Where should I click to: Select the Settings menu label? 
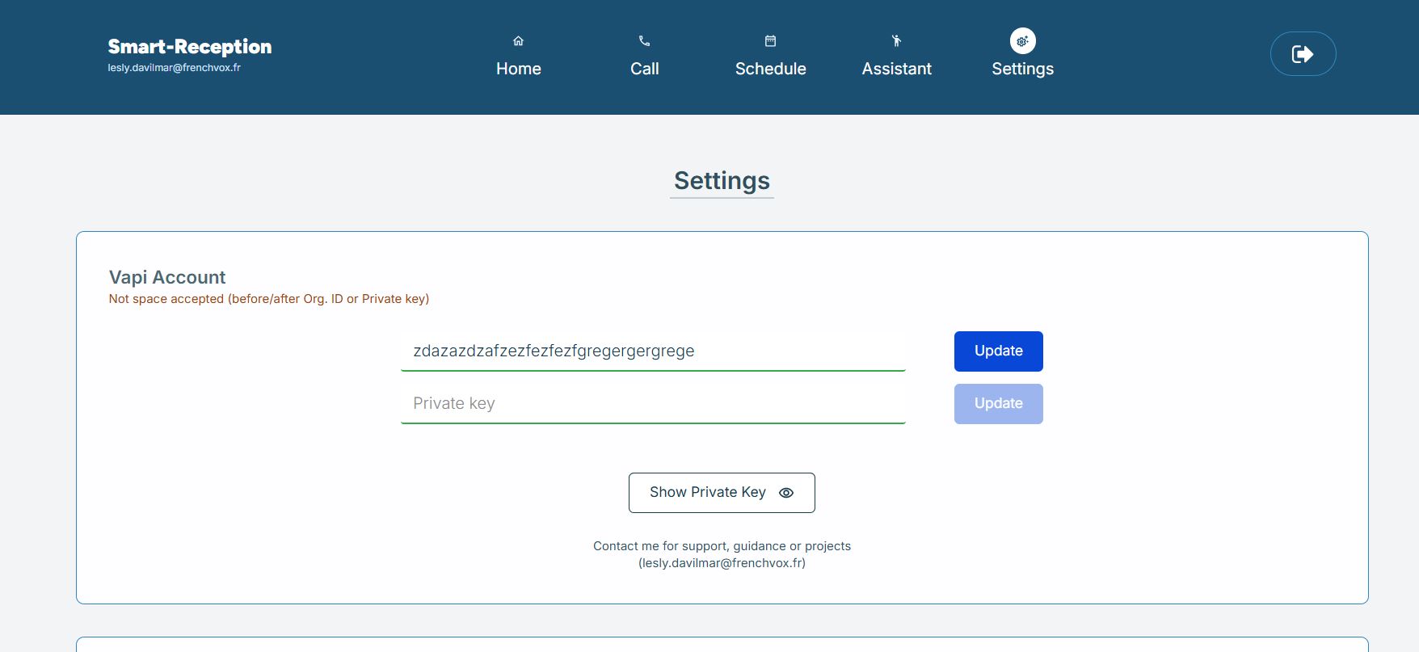coord(1022,69)
